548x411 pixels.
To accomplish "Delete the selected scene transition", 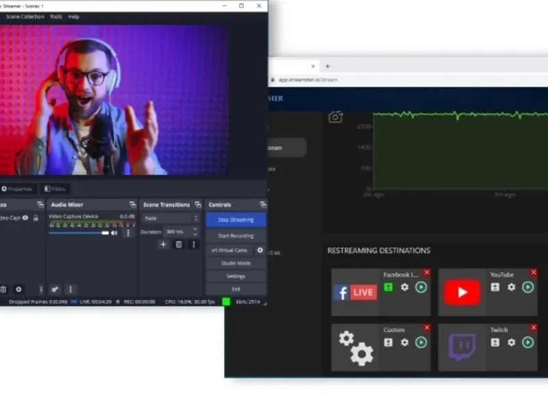I will (179, 245).
